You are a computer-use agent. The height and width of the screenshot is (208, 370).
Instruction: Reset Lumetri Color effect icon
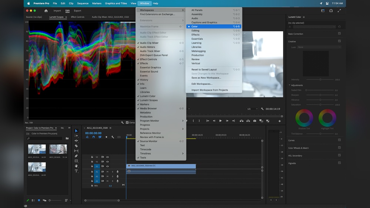(339, 27)
